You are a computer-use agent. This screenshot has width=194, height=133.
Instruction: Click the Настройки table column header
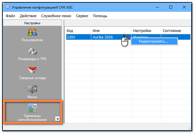(x=146, y=31)
